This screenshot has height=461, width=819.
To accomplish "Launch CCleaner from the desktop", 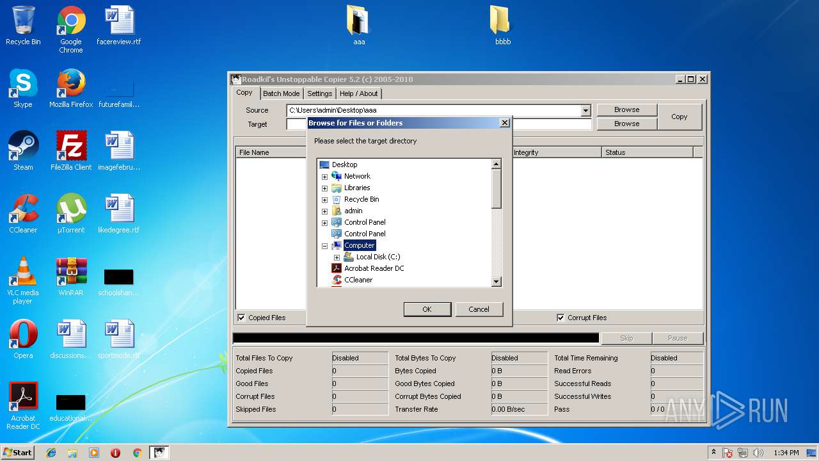I will pos(23,214).
